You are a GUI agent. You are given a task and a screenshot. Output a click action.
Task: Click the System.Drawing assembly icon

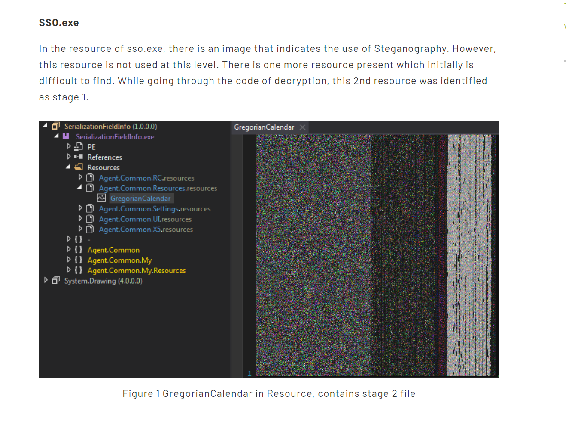(x=55, y=281)
